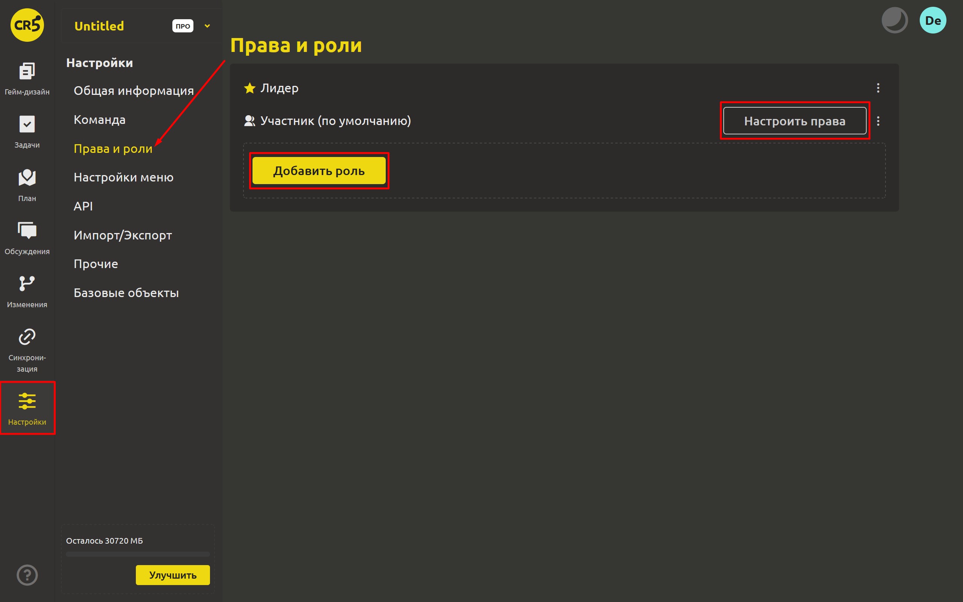This screenshot has height=602, width=963.
Task: Select Права и роли menu item
Action: click(x=113, y=148)
